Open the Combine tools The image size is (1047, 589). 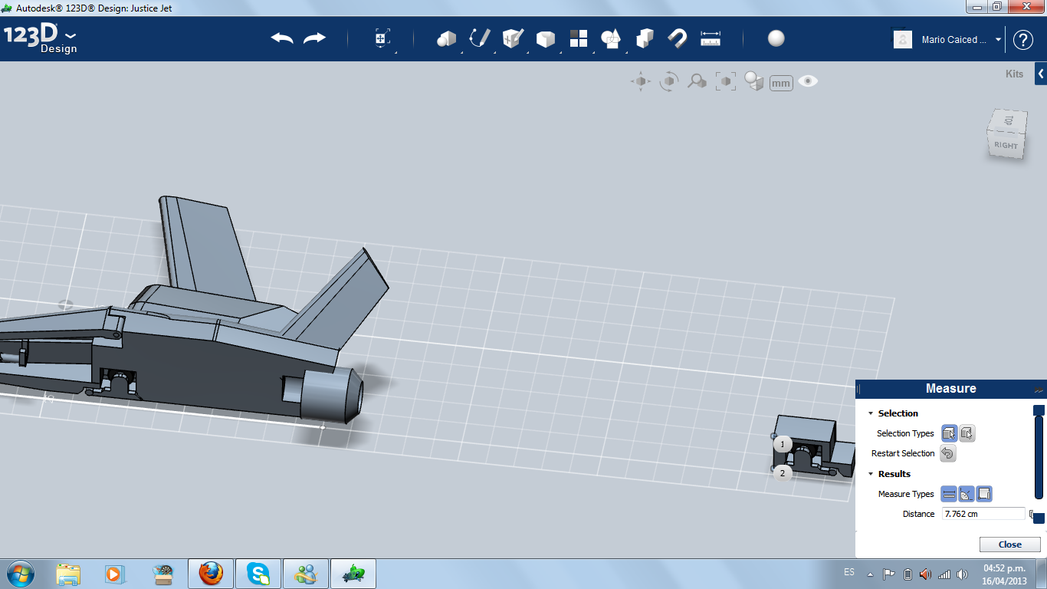(x=645, y=38)
